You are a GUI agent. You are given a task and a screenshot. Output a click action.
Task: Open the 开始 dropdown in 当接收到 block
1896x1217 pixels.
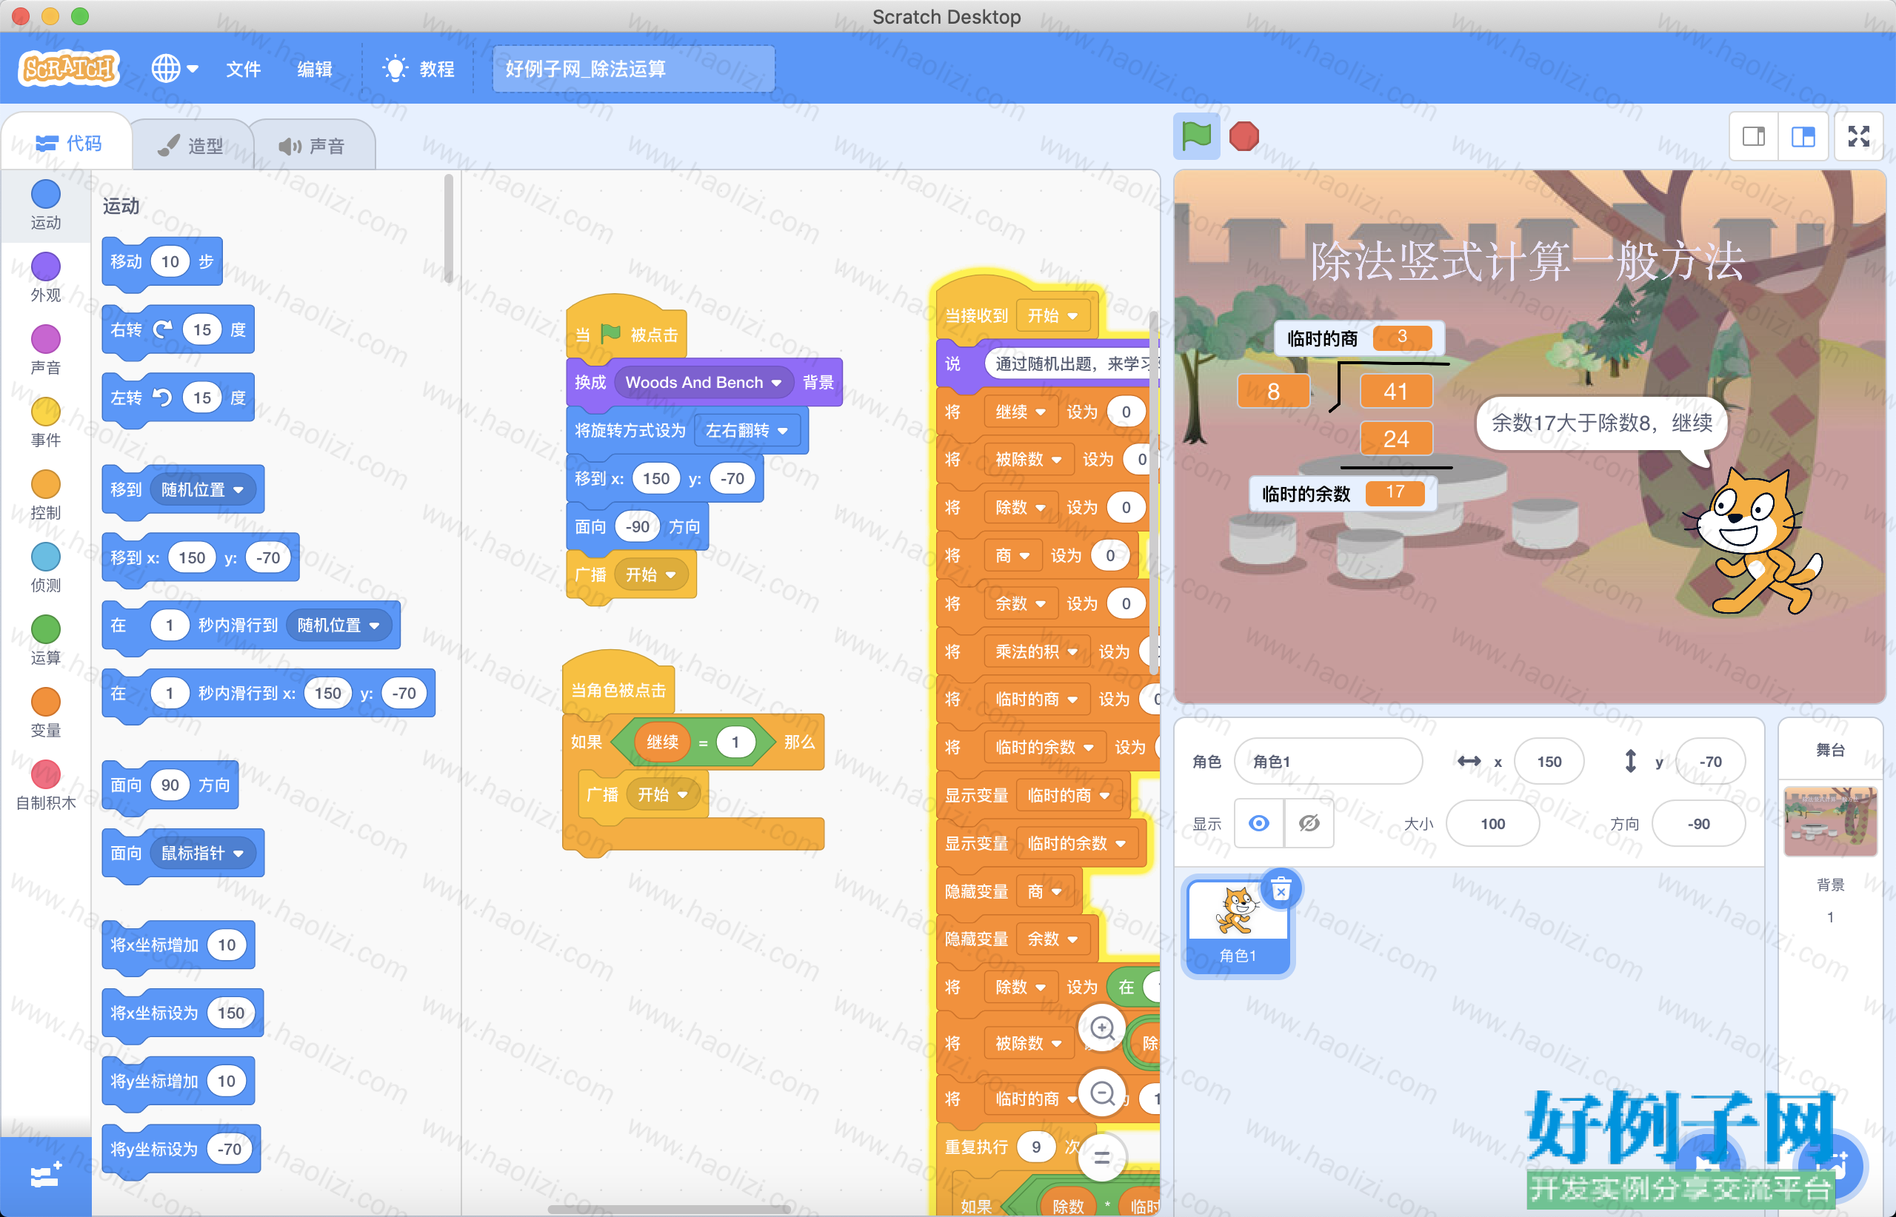[x=1052, y=315]
